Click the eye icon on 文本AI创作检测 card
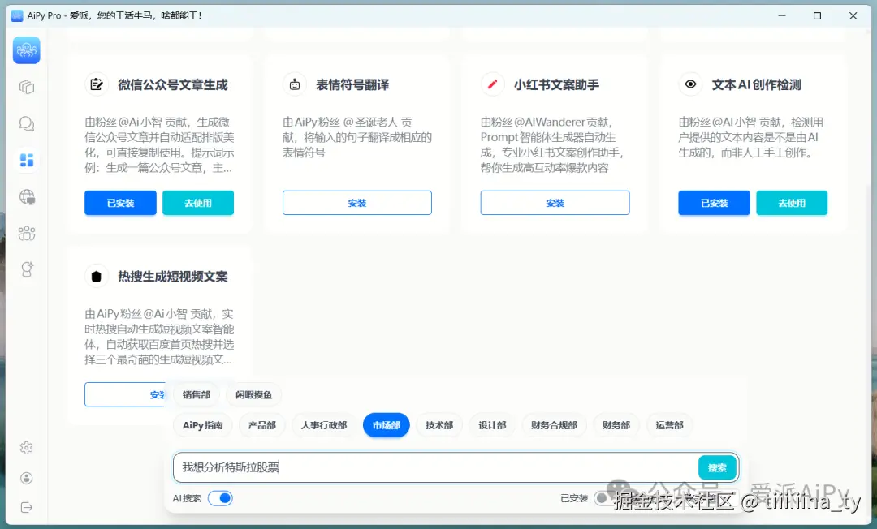The width and height of the screenshot is (877, 529). 690,84
